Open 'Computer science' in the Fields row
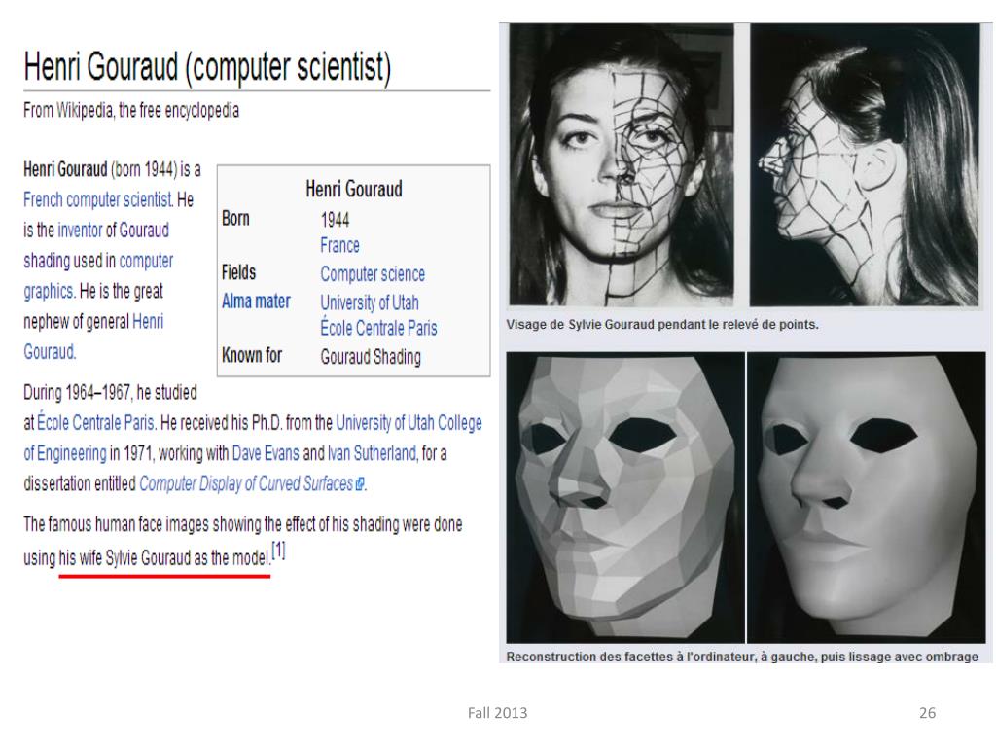 [373, 274]
